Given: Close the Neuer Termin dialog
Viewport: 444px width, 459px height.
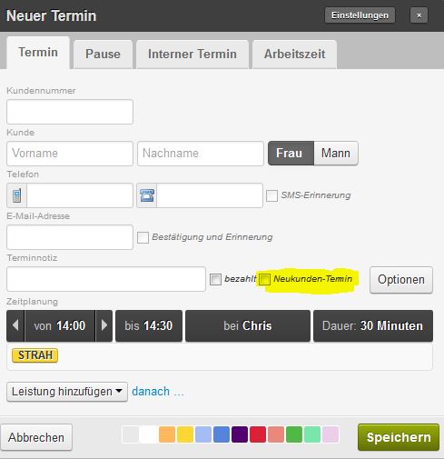Looking at the screenshot, I should [419, 15].
